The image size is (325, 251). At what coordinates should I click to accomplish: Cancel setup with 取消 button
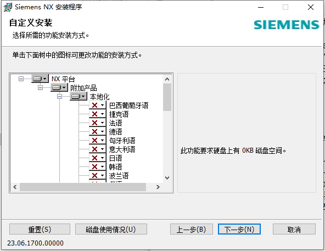[294, 229]
